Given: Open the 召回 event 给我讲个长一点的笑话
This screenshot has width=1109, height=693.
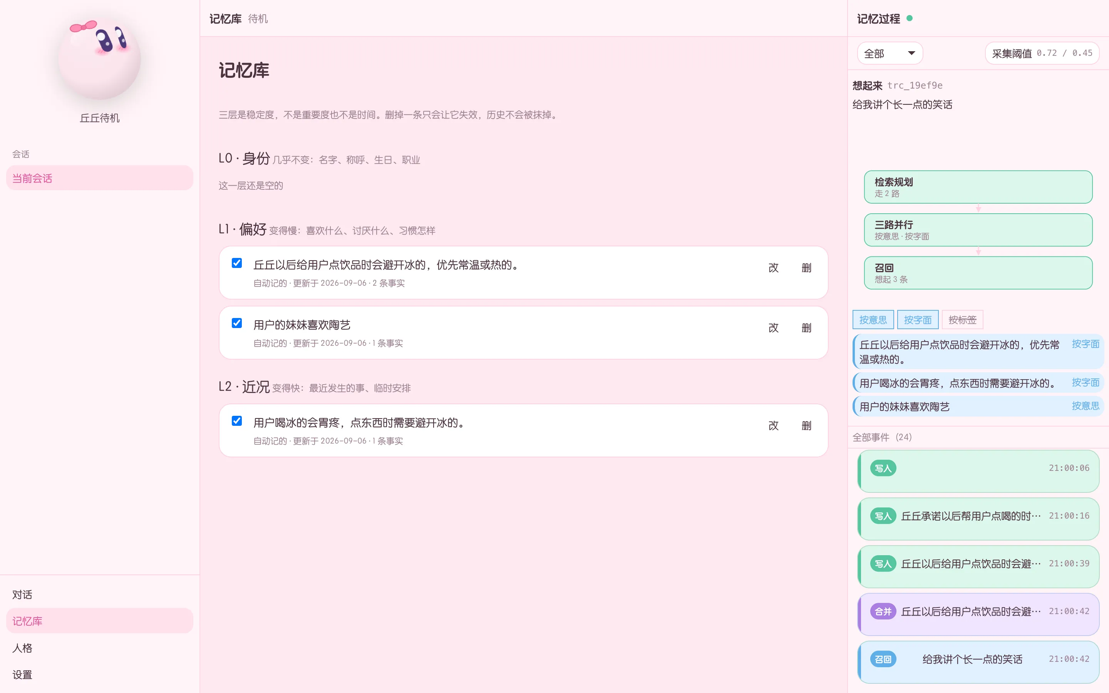Looking at the screenshot, I should (x=978, y=662).
